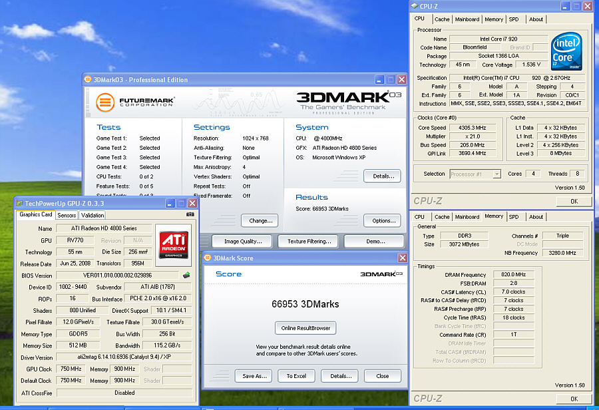Open the Cache tab in upper CPU-Z
The image size is (599, 410).
click(442, 19)
